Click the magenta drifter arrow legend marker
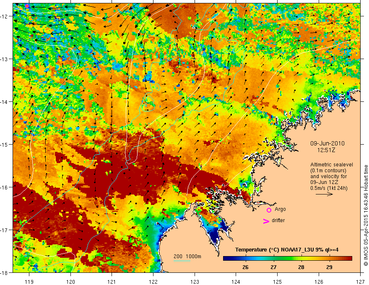Screen dimensions: 369x285 266,221
